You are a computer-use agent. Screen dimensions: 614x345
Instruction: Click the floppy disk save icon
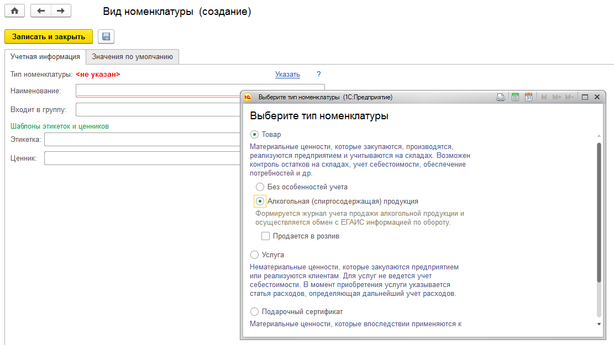(x=106, y=36)
